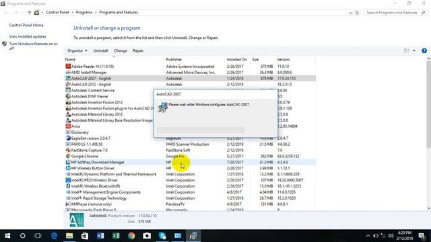Click the FastStone Capture 7.0 icon
The height and width of the screenshot is (242, 431).
68,150
